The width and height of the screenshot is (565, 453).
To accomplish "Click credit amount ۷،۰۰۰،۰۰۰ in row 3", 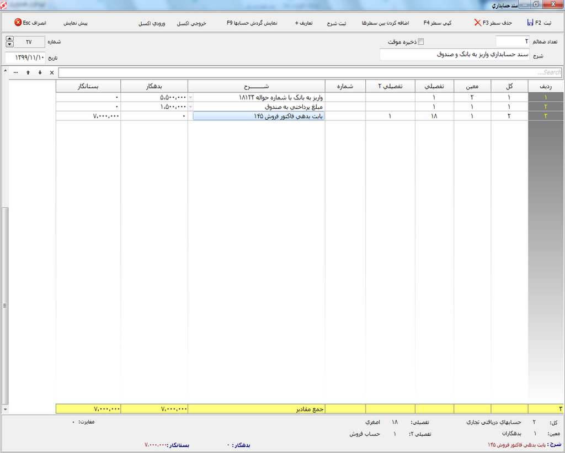I will (88, 116).
